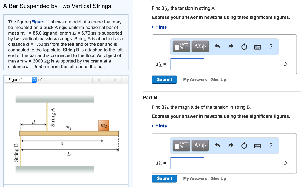Image resolution: width=301 pixels, height=187 pixels.
Task: Open the keyboard shortcuts icon in Part A
Action: point(257,47)
